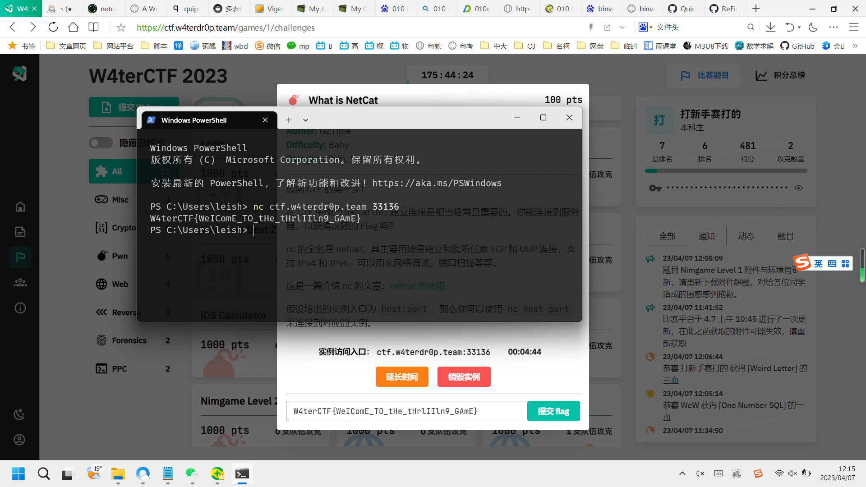Screen dimensions: 866x487
Task: Select the Forensics challenge category
Action: 129,340
